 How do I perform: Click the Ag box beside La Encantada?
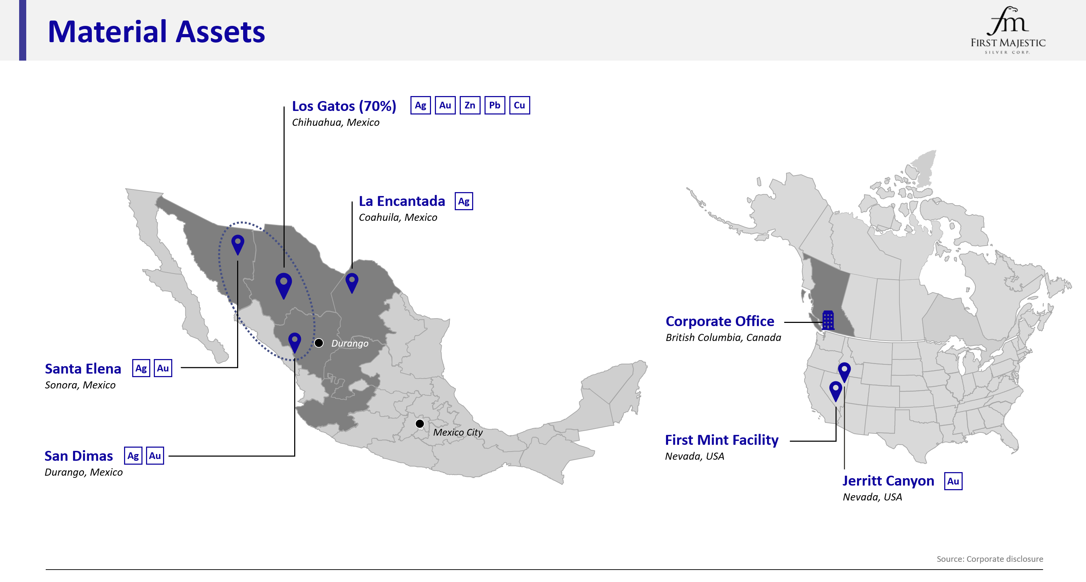click(x=464, y=201)
